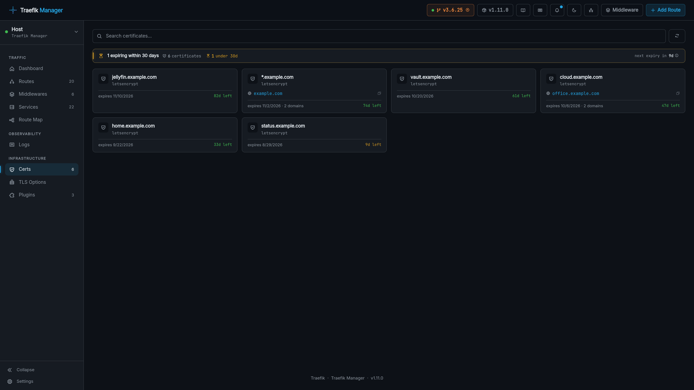Click the refresh certificates icon
The image size is (694, 390).
pos(677,36)
